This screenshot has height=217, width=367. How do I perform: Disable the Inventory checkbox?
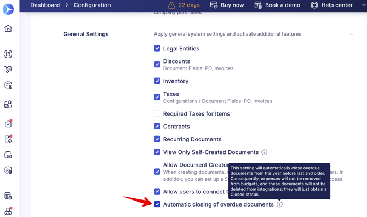click(157, 81)
